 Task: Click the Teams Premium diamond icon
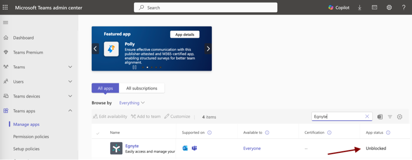(x=6, y=52)
